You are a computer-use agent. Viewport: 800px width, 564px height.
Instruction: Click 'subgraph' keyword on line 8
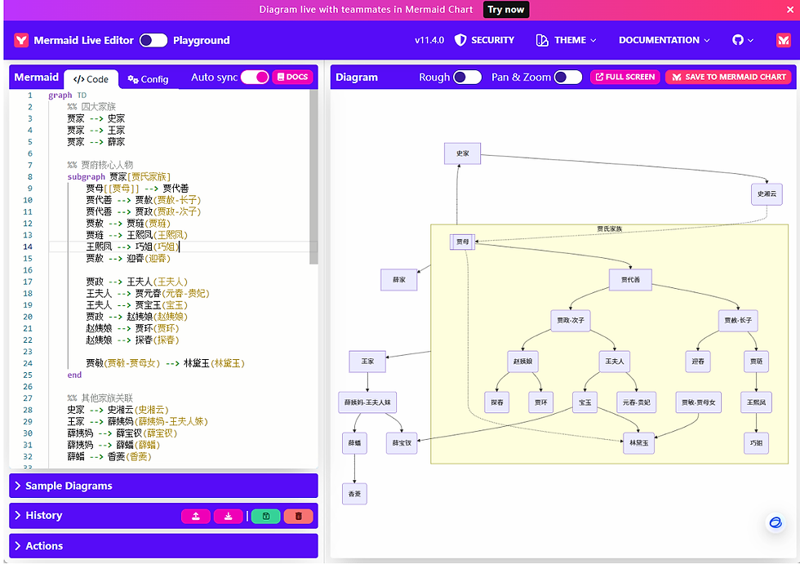pos(87,177)
